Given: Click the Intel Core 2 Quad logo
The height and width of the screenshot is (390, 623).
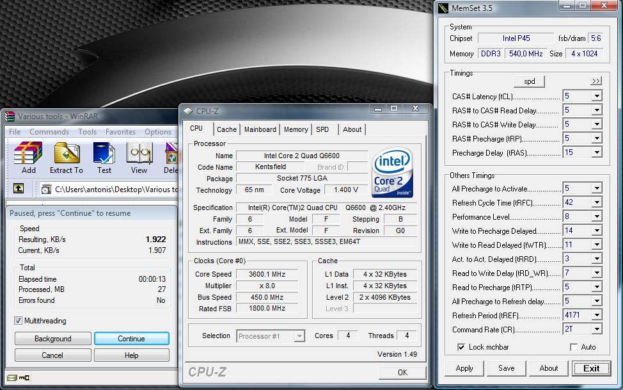Looking at the screenshot, I should 393,172.
